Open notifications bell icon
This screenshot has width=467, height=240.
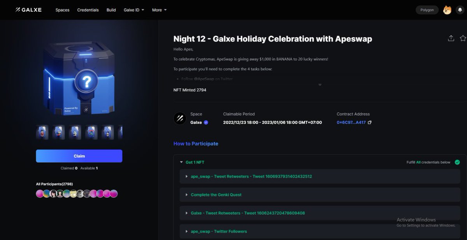460,10
